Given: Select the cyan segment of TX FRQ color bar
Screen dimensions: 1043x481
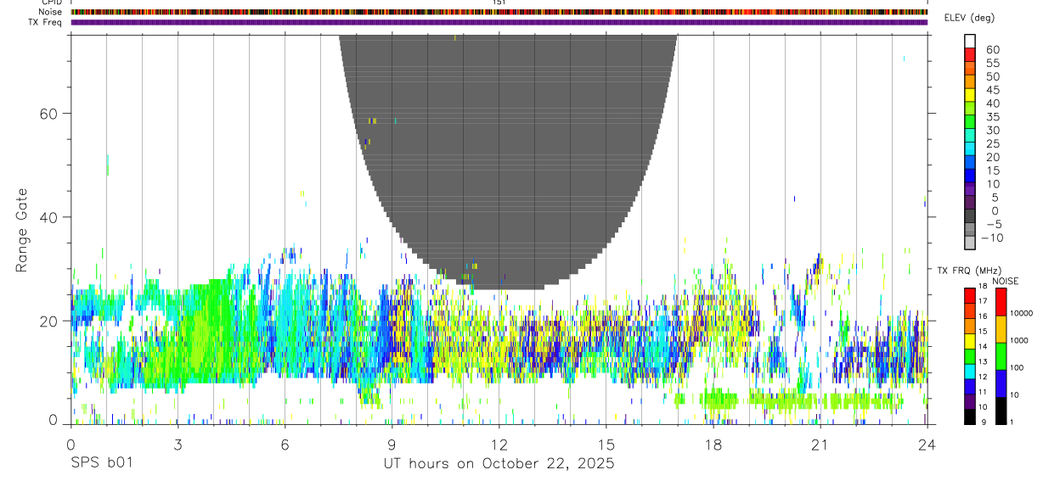Looking at the screenshot, I should [970, 372].
